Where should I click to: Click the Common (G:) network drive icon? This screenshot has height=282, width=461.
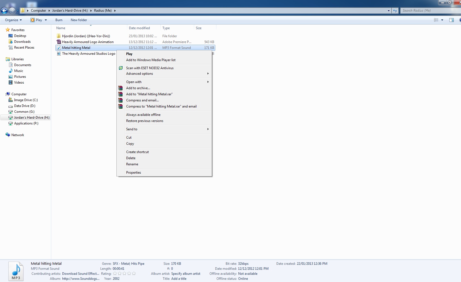(x=11, y=112)
